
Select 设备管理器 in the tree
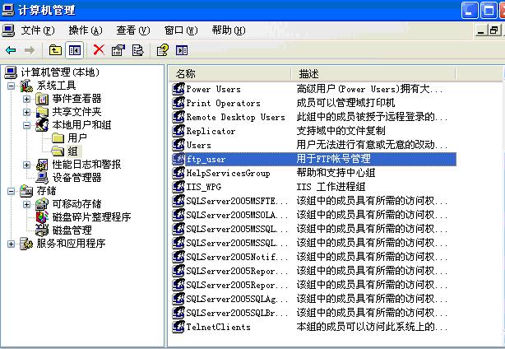76,177
